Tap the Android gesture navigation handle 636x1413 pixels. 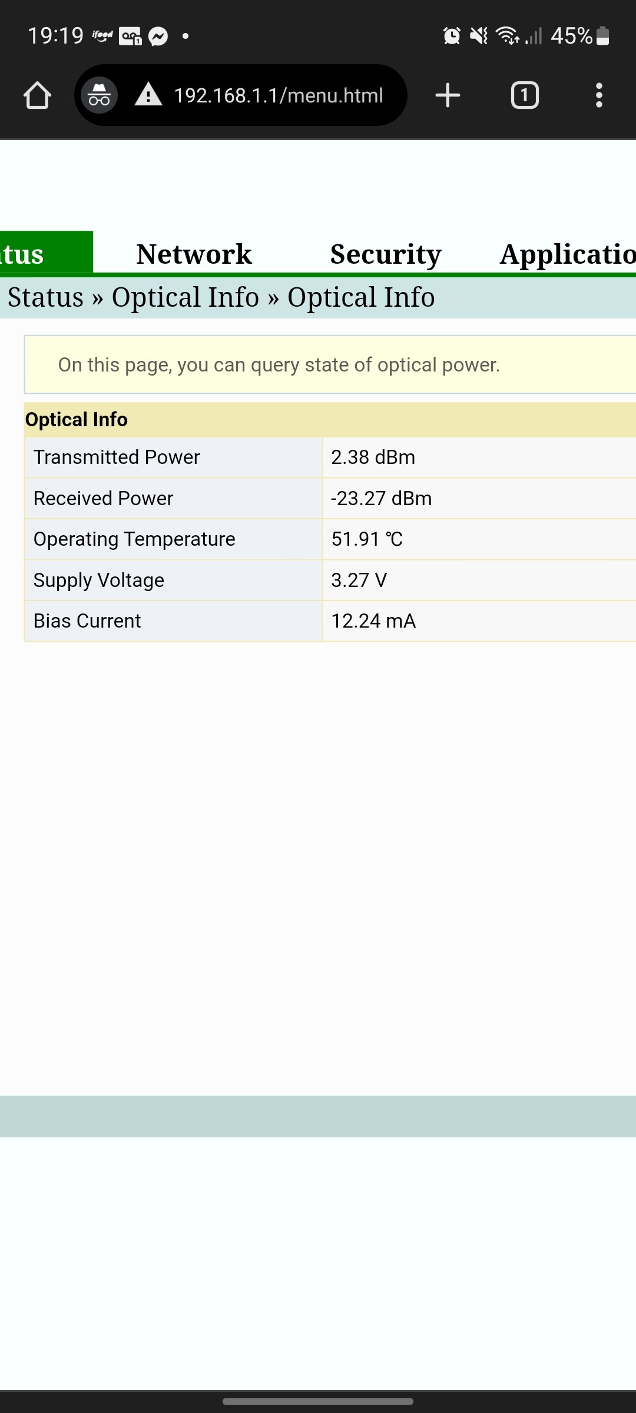point(318,1401)
